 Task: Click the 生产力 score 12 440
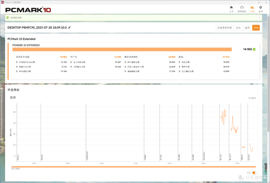pyautogui.click(x=117, y=57)
